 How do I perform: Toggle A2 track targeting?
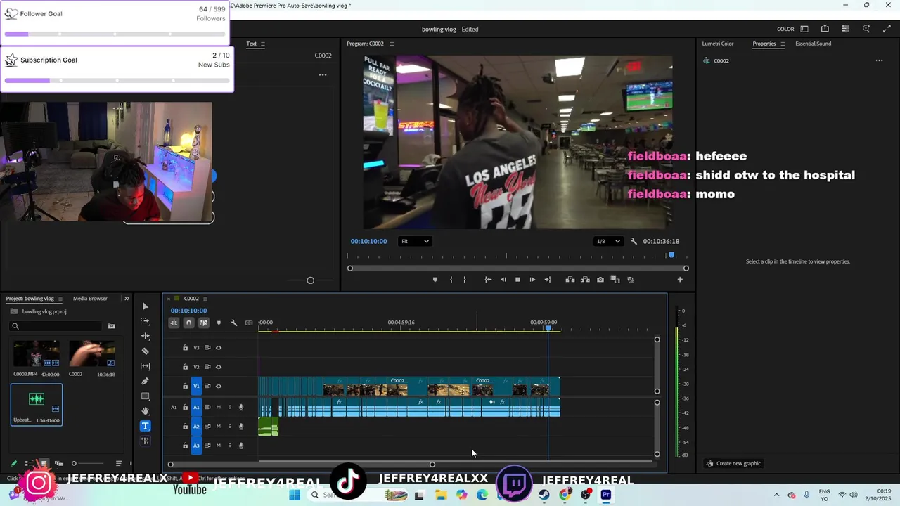[197, 426]
